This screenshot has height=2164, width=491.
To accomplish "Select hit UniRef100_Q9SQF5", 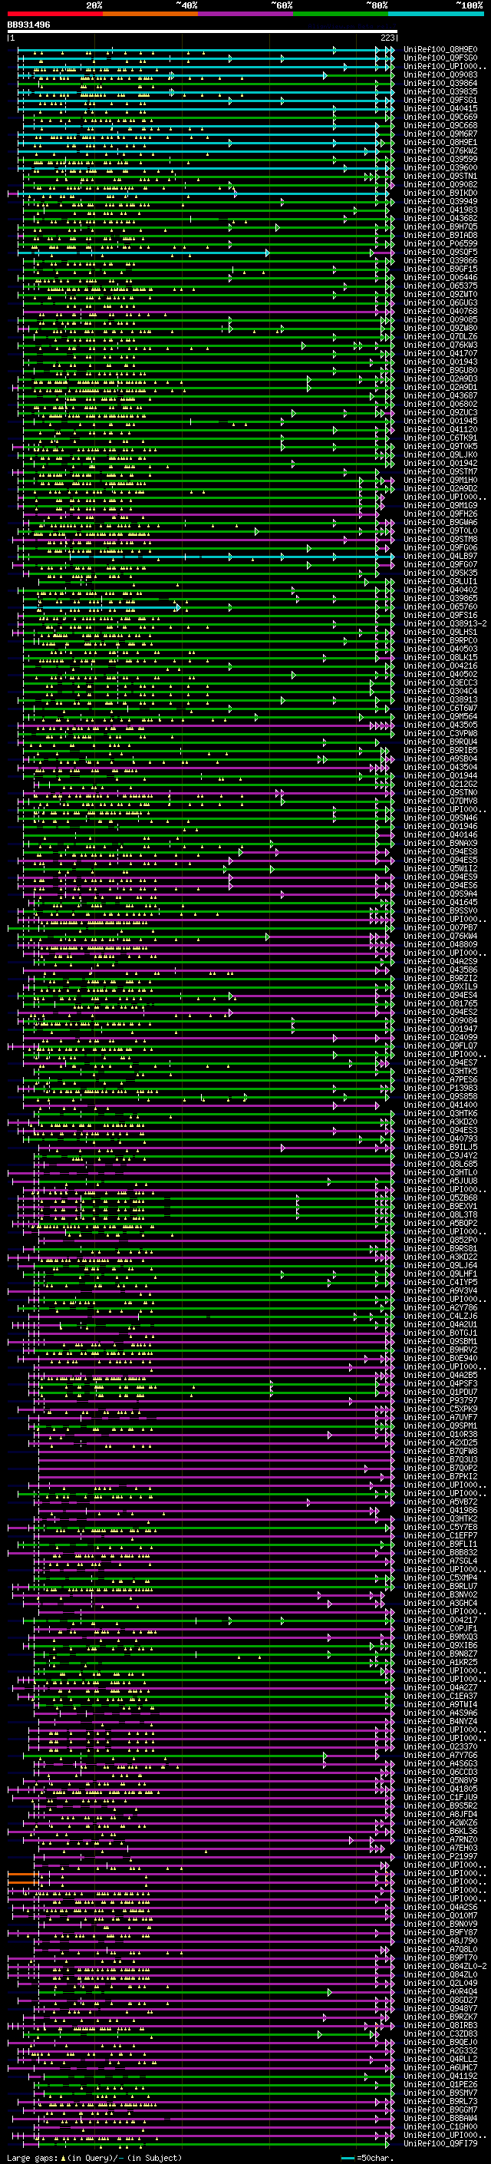I will [x=440, y=252].
